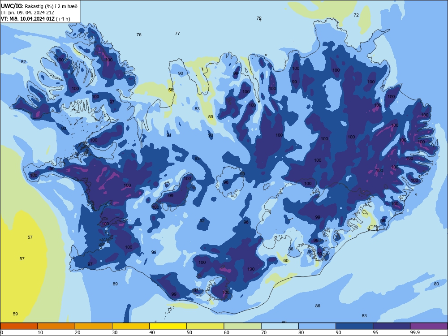Click the 'VT: Mið. 10.04.2024 01Z' valid time
The image size is (448, 336).
pyautogui.click(x=28, y=19)
